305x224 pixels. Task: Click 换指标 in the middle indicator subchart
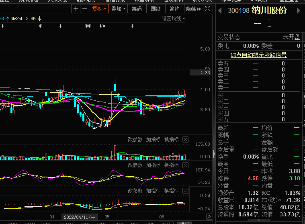[171, 165]
